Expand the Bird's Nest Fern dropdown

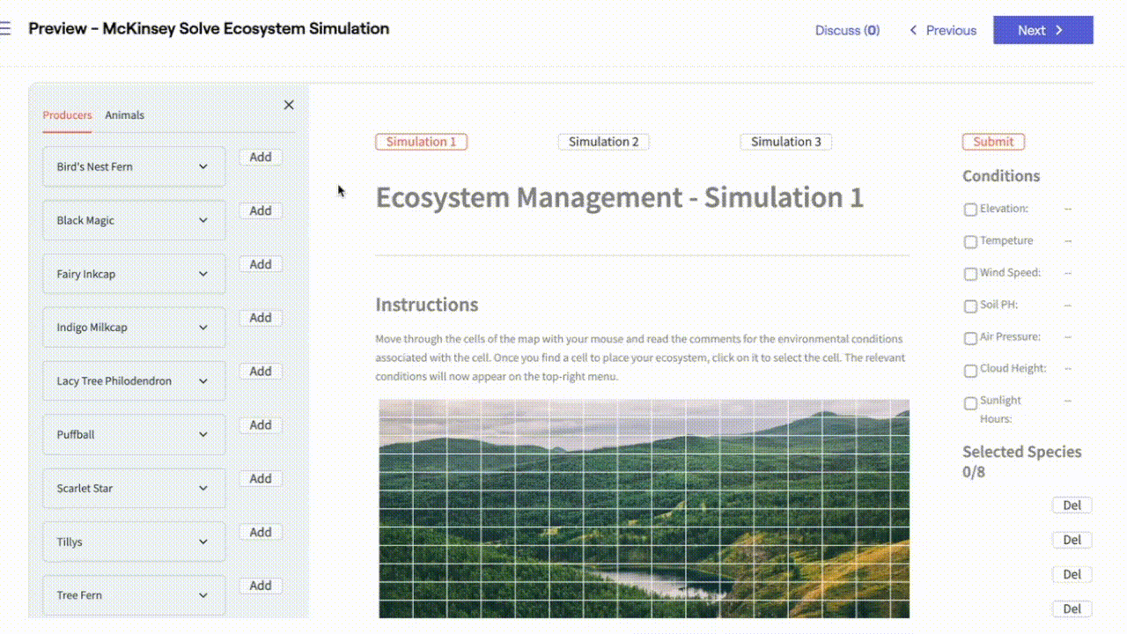coord(134,166)
